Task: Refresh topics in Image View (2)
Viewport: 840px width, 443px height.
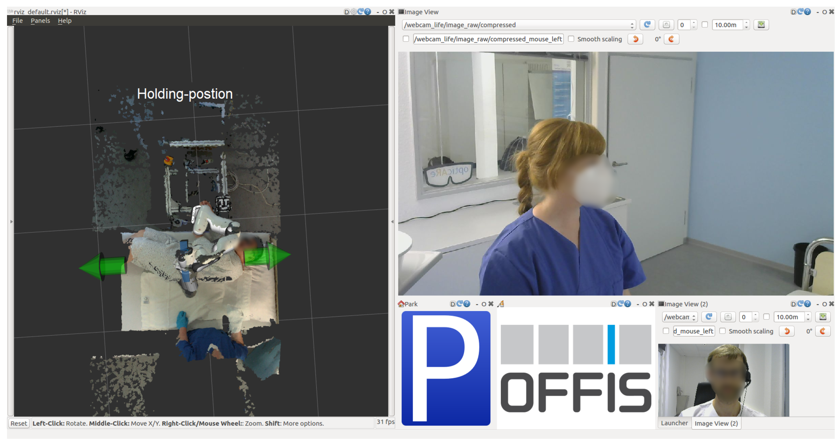Action: coord(709,317)
